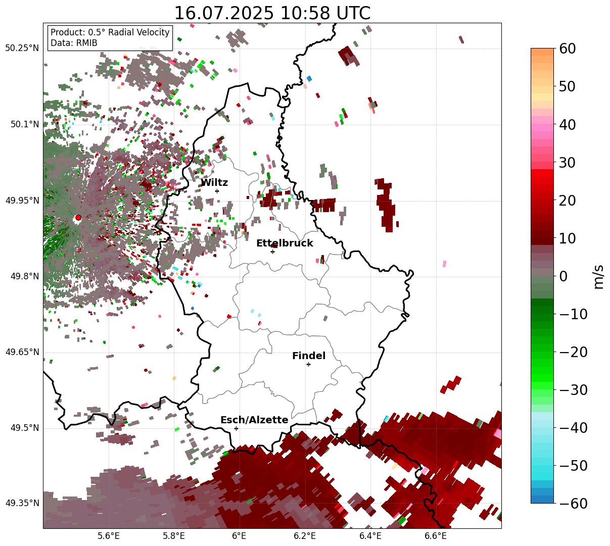Click the 49.5°N latitude label
610x546 pixels.
click(24, 428)
